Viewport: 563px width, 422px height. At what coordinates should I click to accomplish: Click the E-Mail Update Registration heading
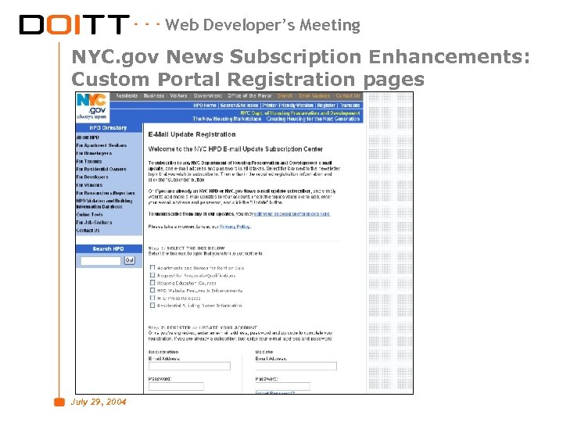point(192,134)
